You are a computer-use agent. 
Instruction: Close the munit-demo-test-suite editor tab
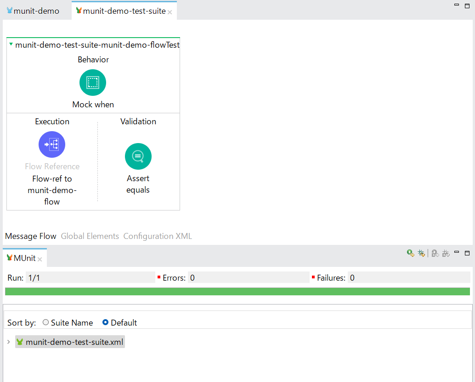click(170, 12)
